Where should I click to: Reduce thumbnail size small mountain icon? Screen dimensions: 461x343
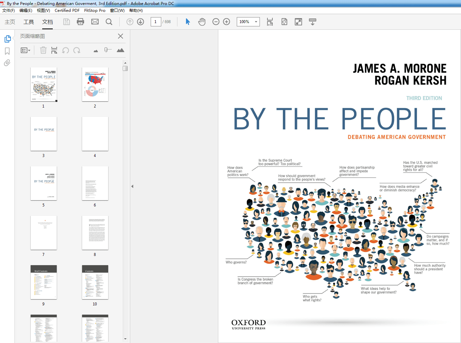[x=96, y=51]
